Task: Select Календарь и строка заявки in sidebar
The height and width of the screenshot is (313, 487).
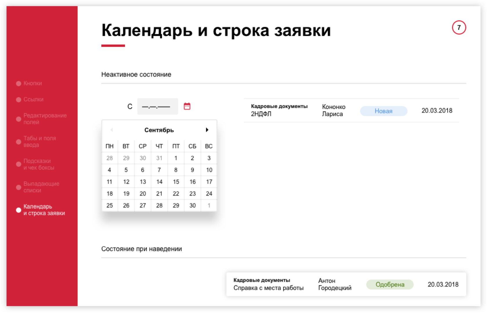Action: [41, 210]
